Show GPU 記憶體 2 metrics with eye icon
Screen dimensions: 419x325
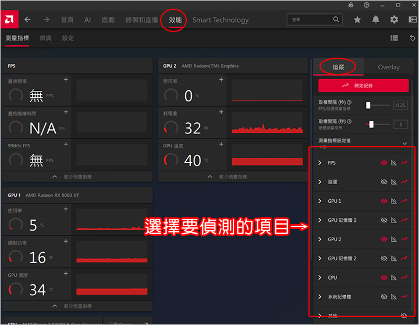point(384,259)
